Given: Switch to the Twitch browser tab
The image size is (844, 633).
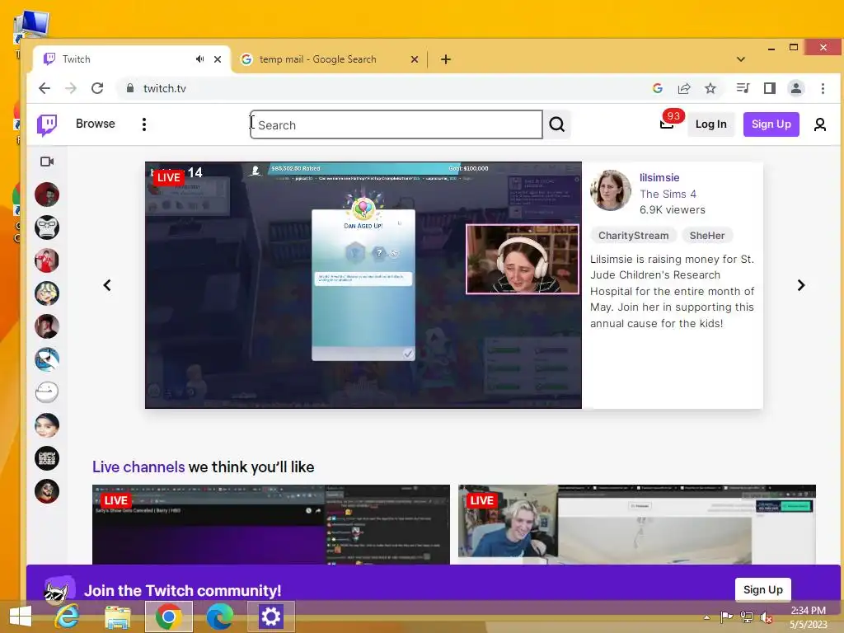Looking at the screenshot, I should pos(132,59).
